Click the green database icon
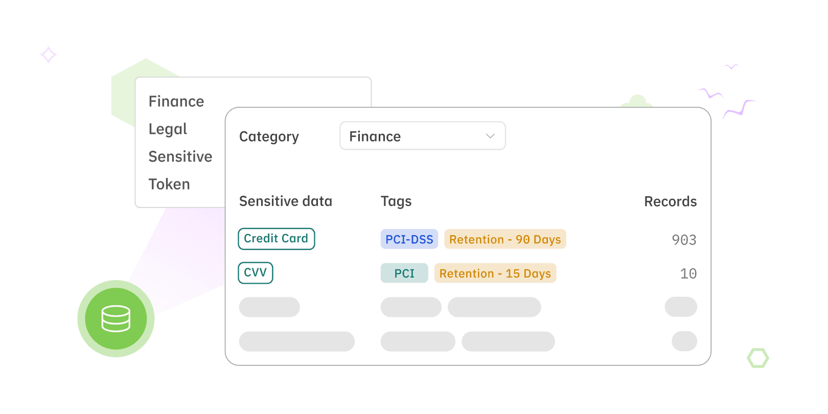Screen dimensions: 828x414 116,318
